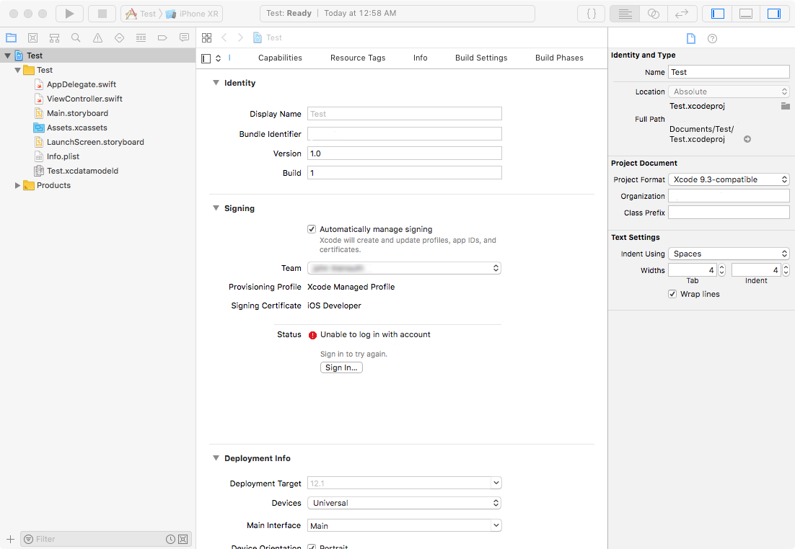Open the Devices dropdown

[x=404, y=503]
